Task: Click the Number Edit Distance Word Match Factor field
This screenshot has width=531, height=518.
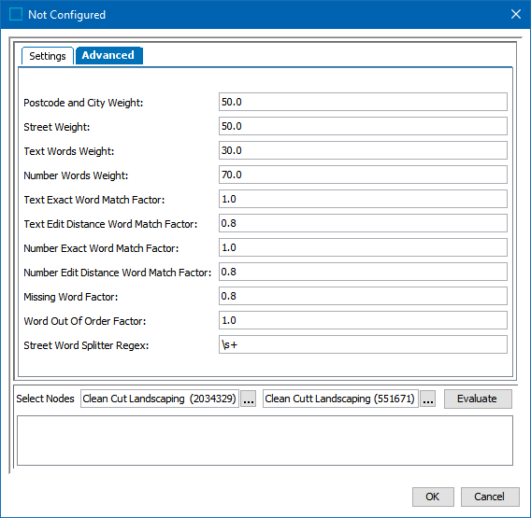Action: coord(363,272)
